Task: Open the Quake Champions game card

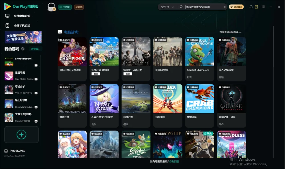Action: click(231, 106)
